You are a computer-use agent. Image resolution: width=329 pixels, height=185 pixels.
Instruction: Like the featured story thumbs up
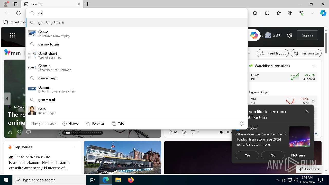pos(10,132)
